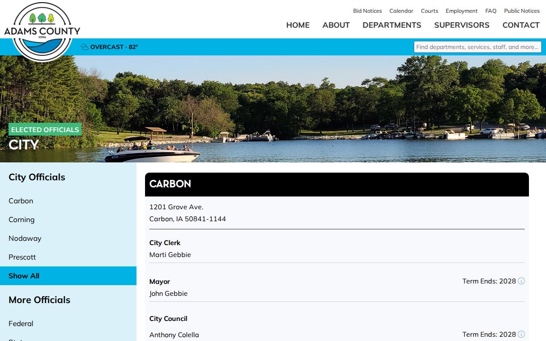Click the name Marti Gebbie
Screen dimensions: 546x341
[170, 255]
